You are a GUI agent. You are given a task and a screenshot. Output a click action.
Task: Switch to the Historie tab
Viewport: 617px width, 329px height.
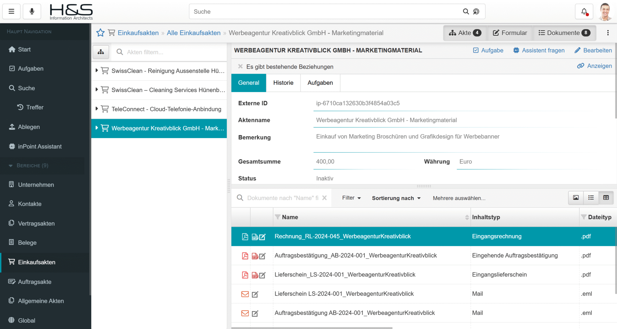(283, 83)
